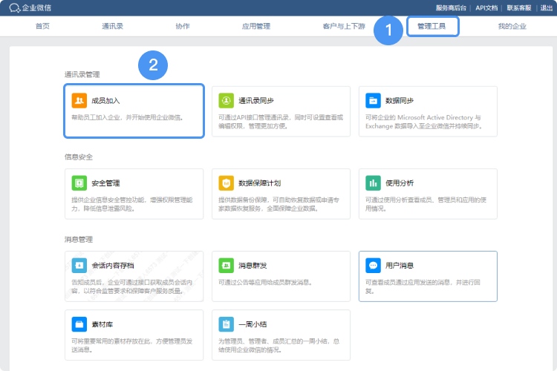Viewport: 557px width, 371px height.
Task: Click the 联系客服 link
Action: (x=519, y=8)
